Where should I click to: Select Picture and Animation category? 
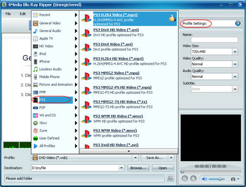(x=55, y=84)
